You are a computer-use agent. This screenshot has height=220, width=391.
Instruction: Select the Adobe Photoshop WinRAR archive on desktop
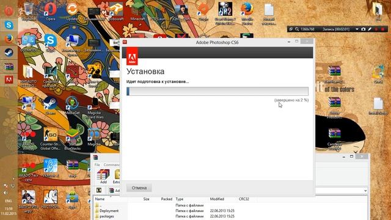(334, 108)
